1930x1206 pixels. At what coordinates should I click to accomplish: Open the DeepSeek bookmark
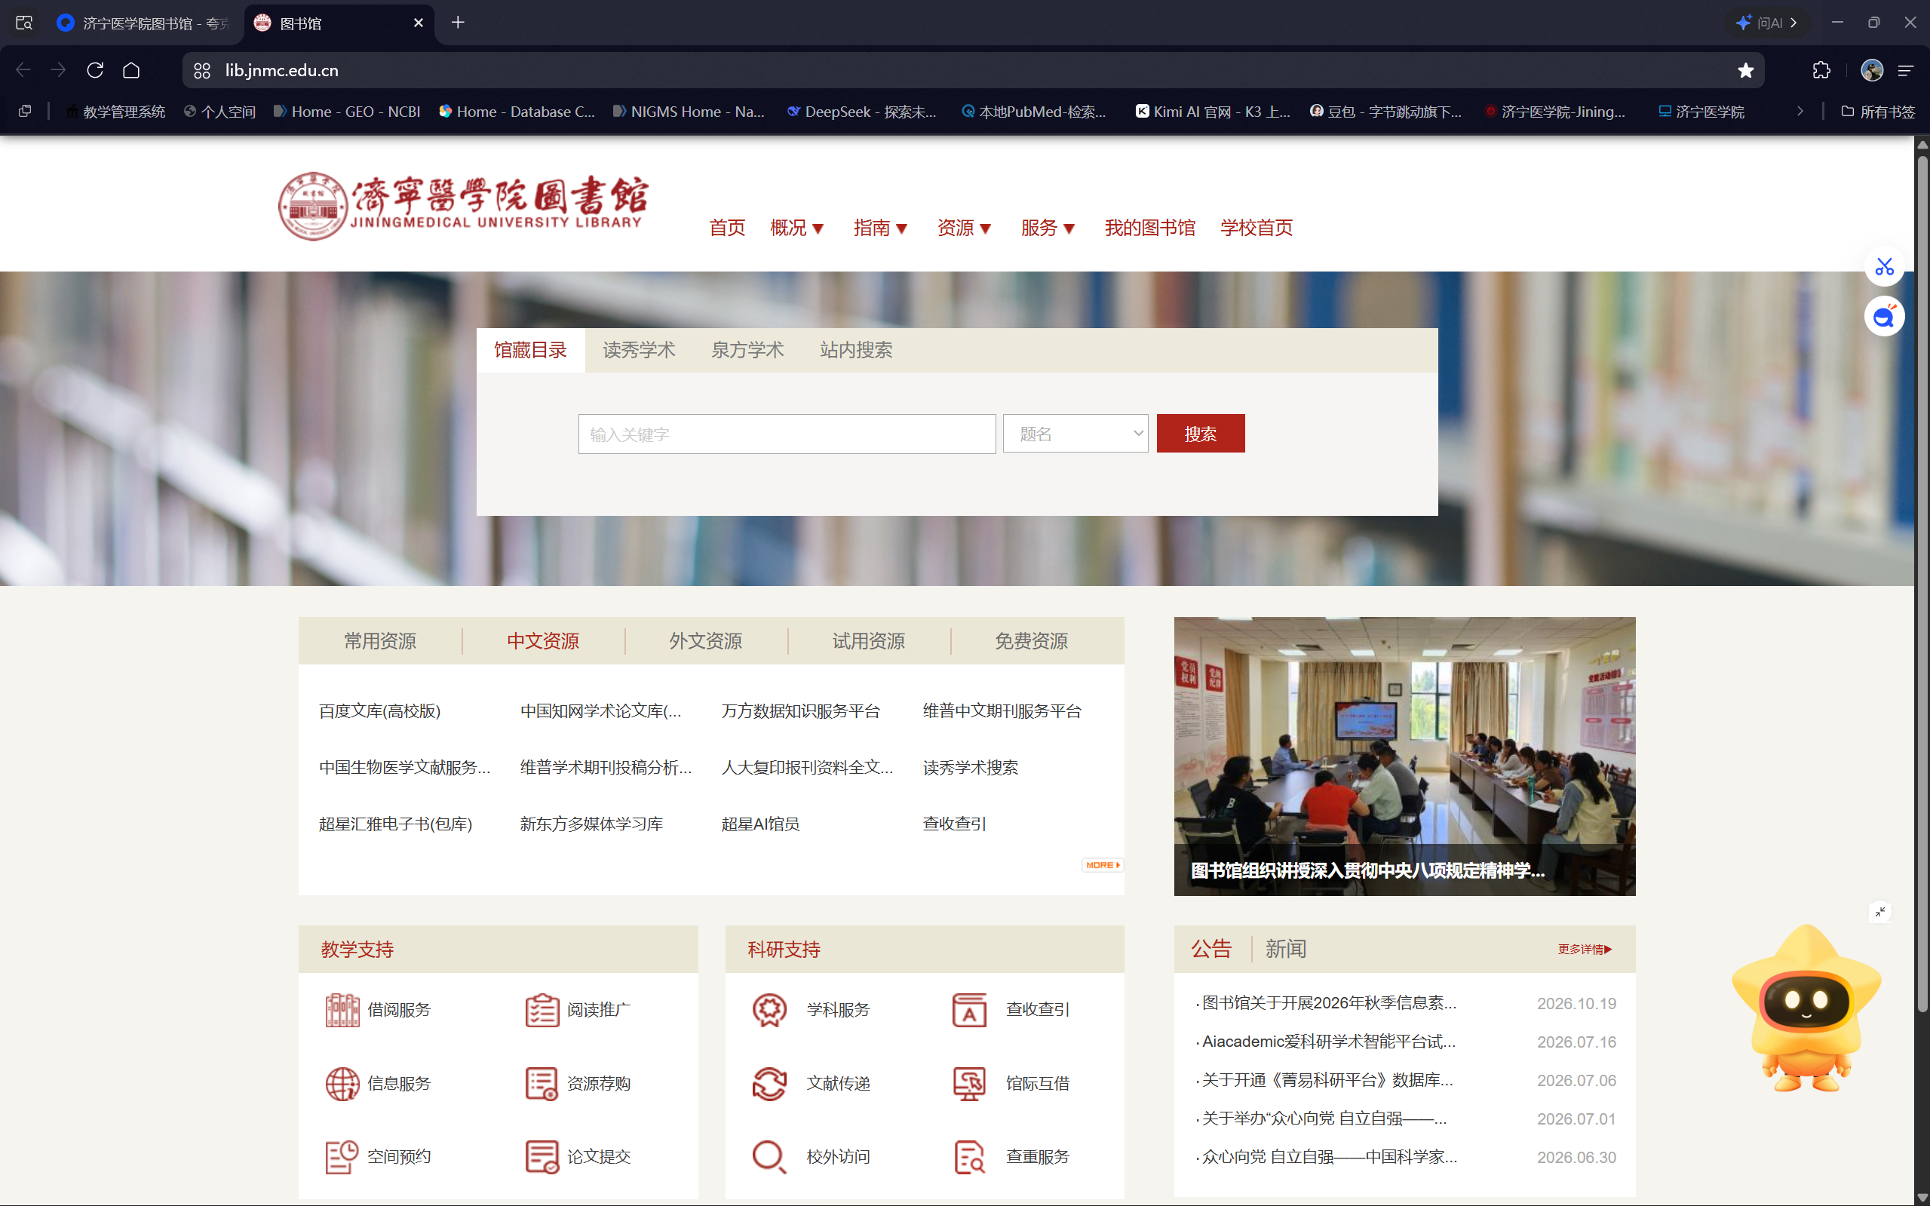861,112
